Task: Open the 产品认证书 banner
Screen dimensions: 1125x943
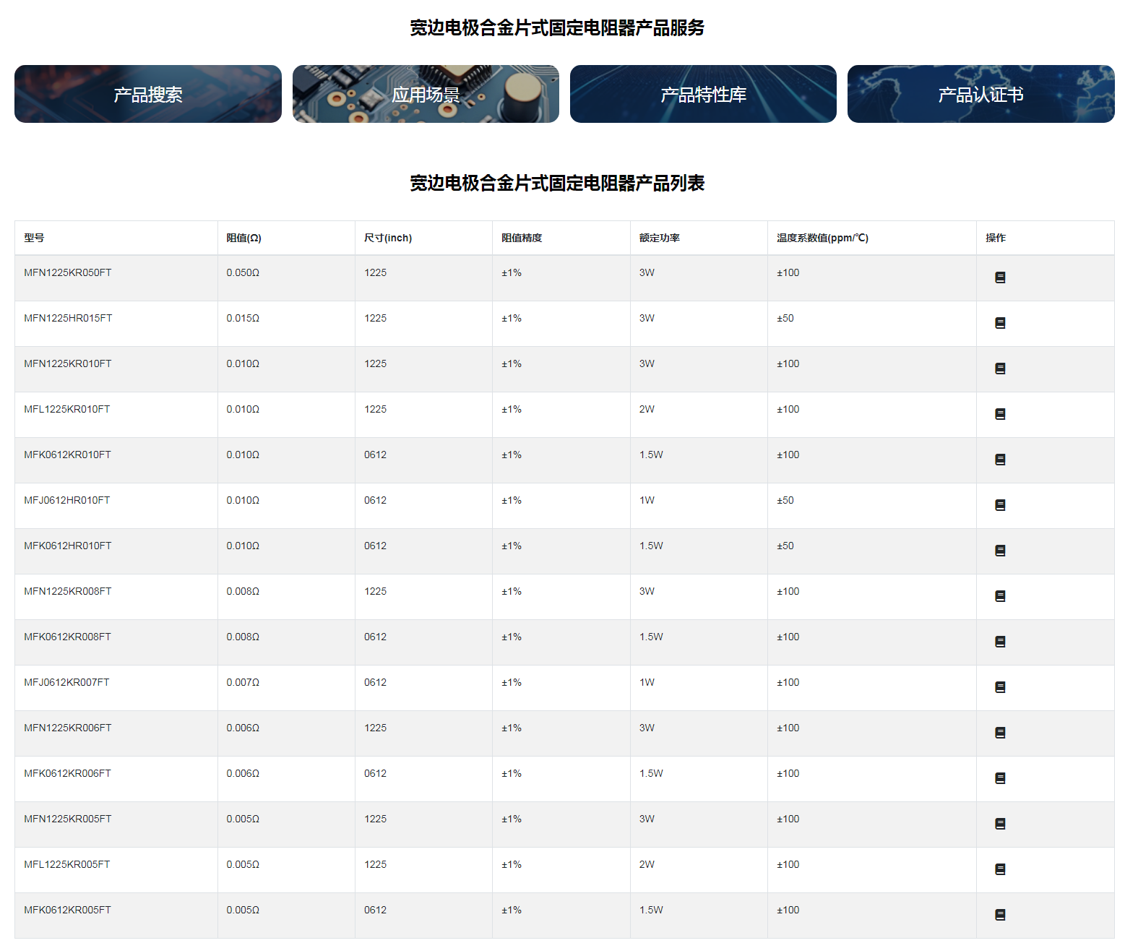Action: pyautogui.click(x=980, y=94)
